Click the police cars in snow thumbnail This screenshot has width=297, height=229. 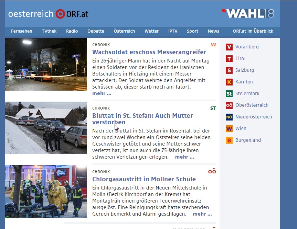point(46,128)
